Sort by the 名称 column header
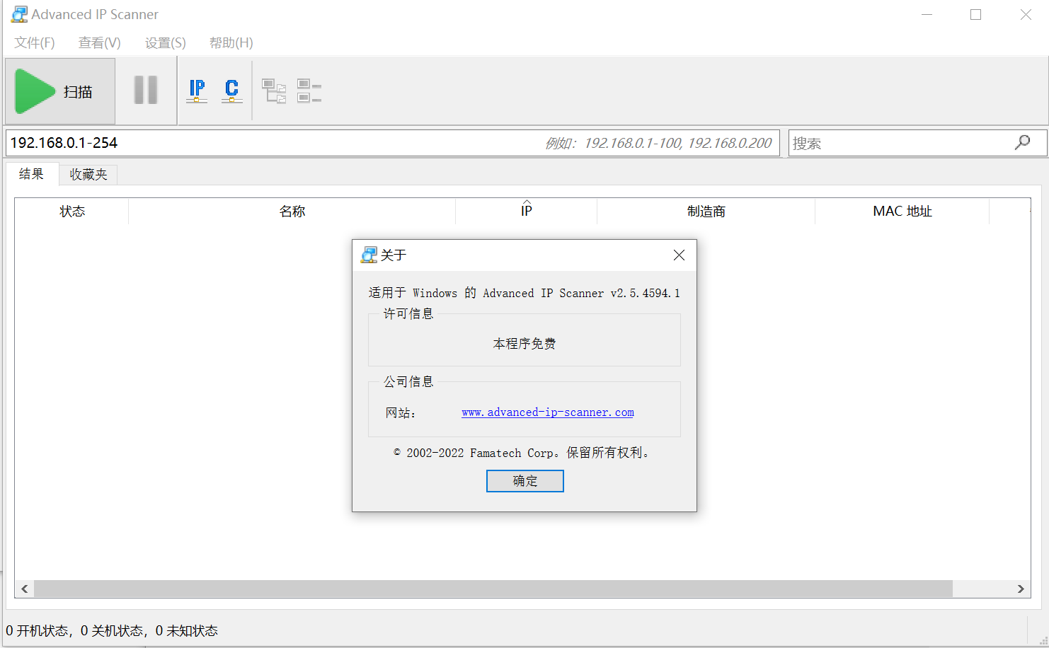The height and width of the screenshot is (648, 1049). [292, 211]
